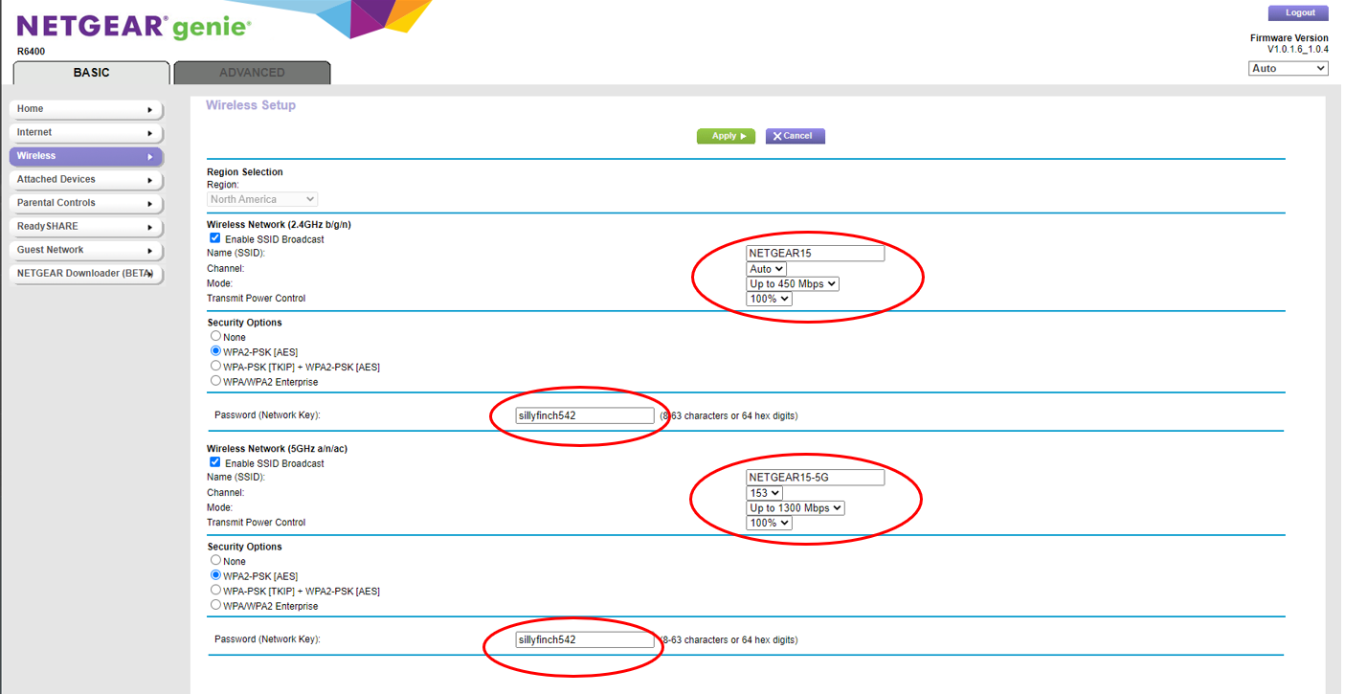The width and height of the screenshot is (1345, 694).
Task: Click the R6400 model label
Action: [31, 52]
